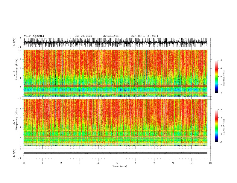Click the "8" kHz tick on the ch.1 frequency axis
237x183 pixels.
click(21, 59)
